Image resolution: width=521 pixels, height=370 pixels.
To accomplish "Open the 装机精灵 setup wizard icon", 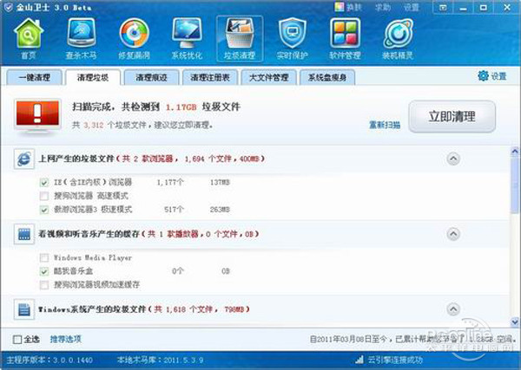I will pos(398,39).
